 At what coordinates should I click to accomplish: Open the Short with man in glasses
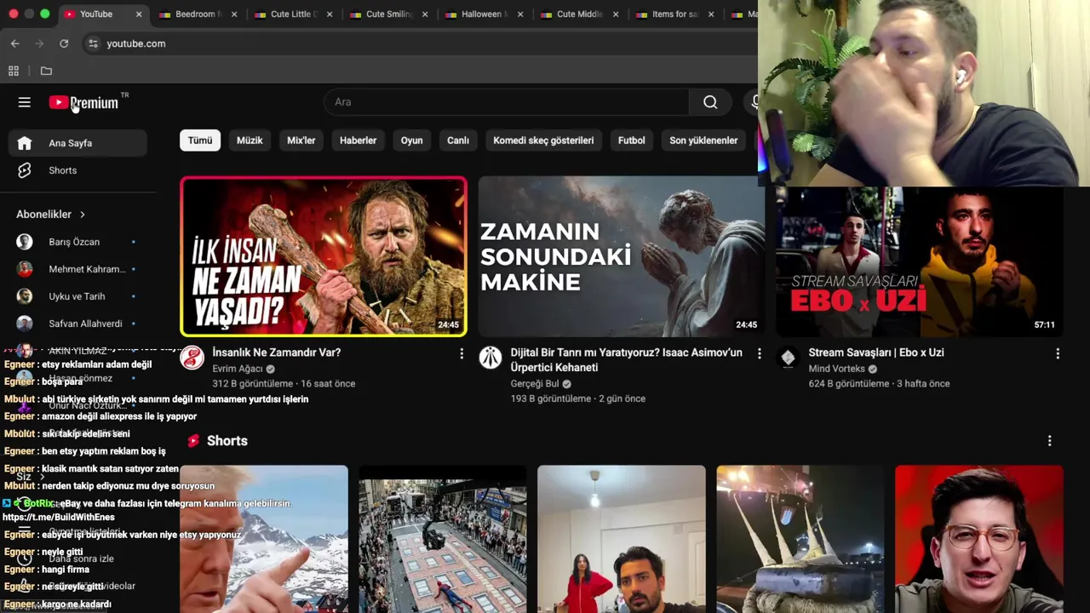tap(979, 539)
